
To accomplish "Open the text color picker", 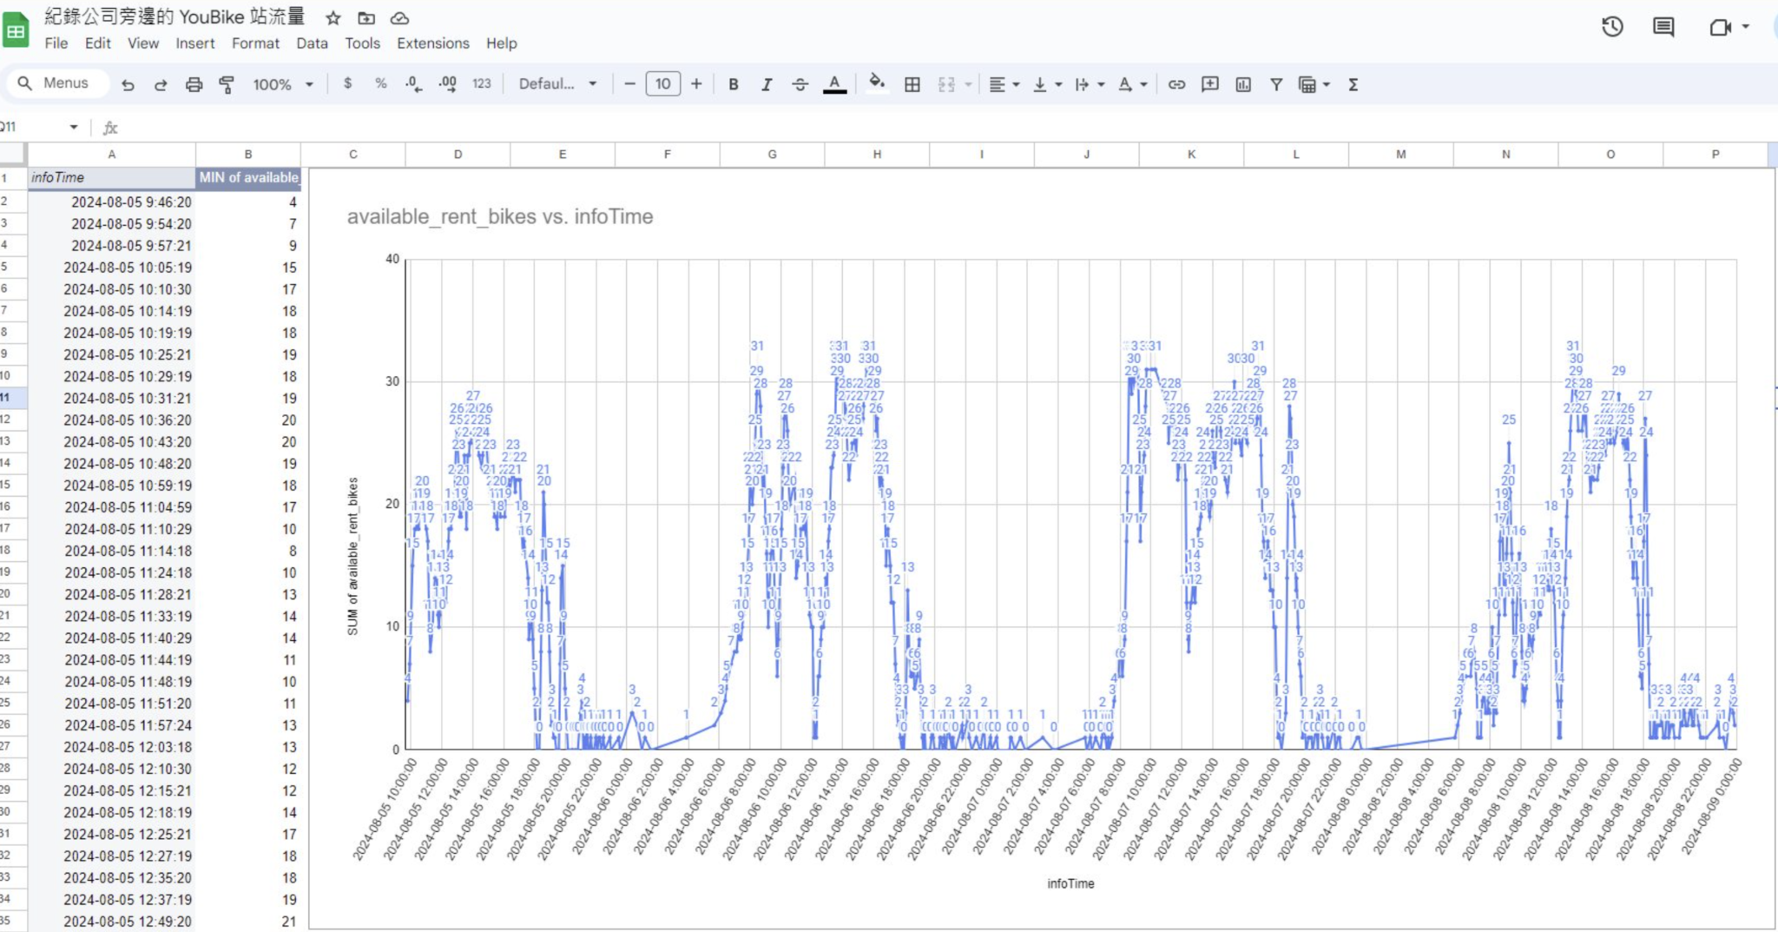I will click(x=834, y=84).
